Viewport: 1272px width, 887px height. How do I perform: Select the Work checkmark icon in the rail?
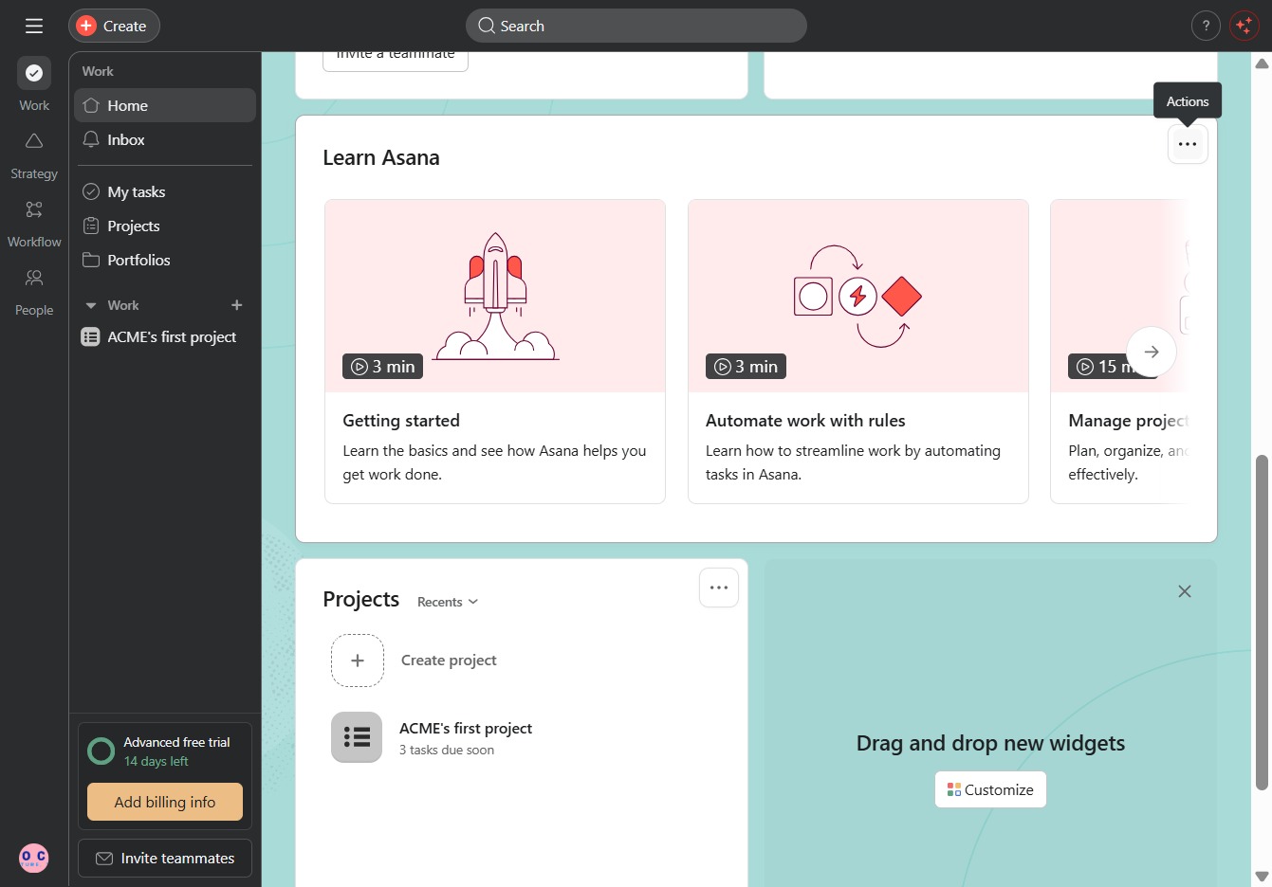click(34, 73)
